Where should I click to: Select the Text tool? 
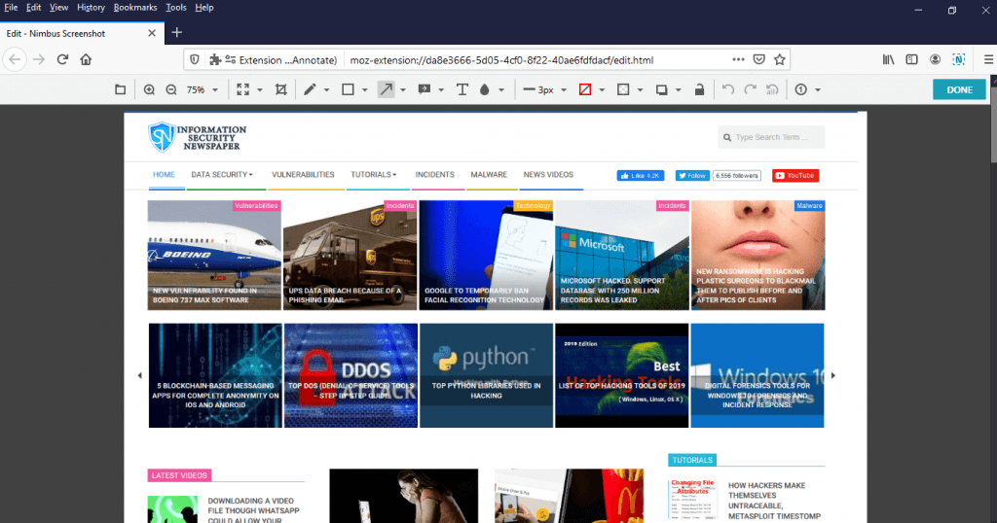(x=462, y=89)
